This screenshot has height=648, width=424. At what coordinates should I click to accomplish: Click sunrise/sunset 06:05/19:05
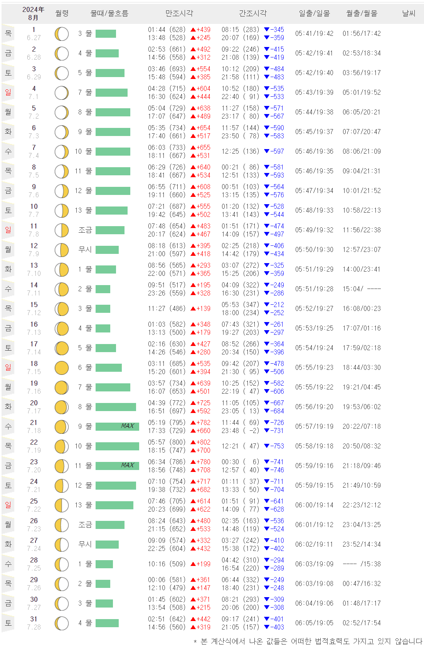[x=315, y=623]
